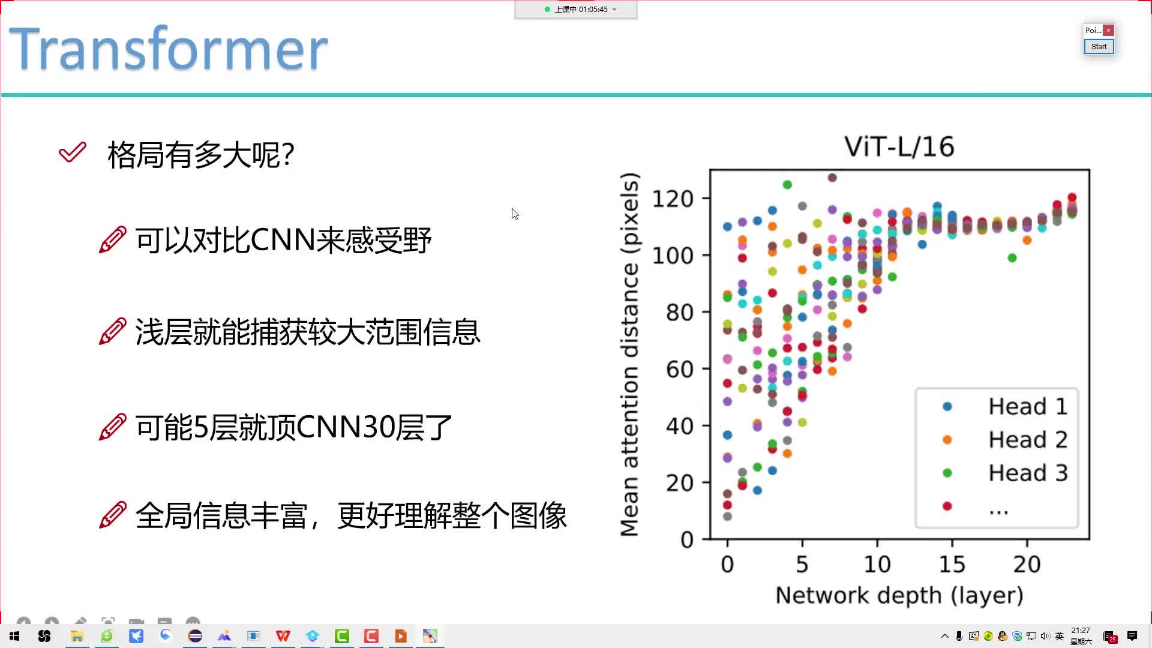Click the presentation pointer Start button

tap(1099, 46)
